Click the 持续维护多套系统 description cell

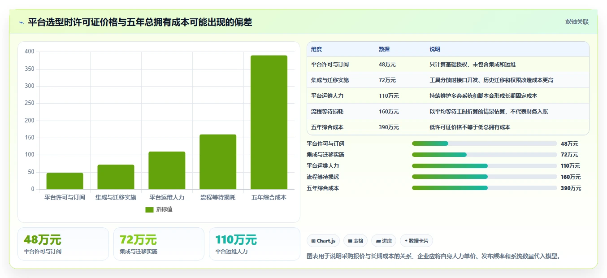[x=483, y=96]
